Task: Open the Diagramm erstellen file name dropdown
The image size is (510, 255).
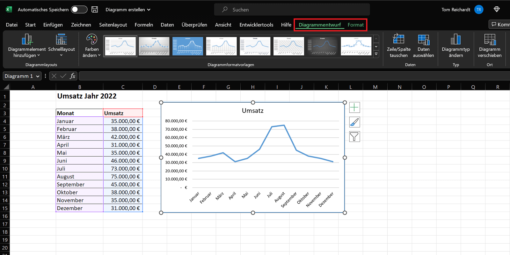Action: 128,10
